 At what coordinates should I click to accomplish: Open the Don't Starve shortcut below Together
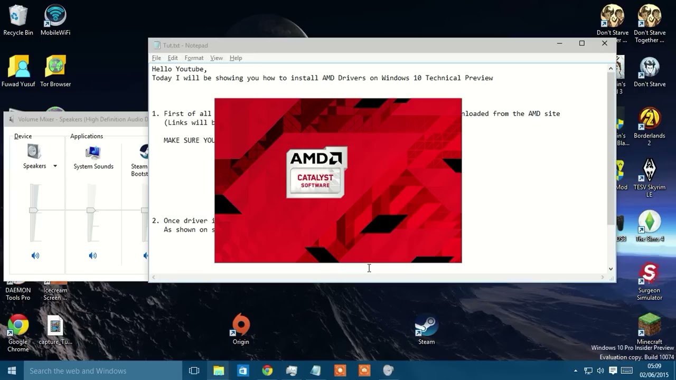pos(649,71)
